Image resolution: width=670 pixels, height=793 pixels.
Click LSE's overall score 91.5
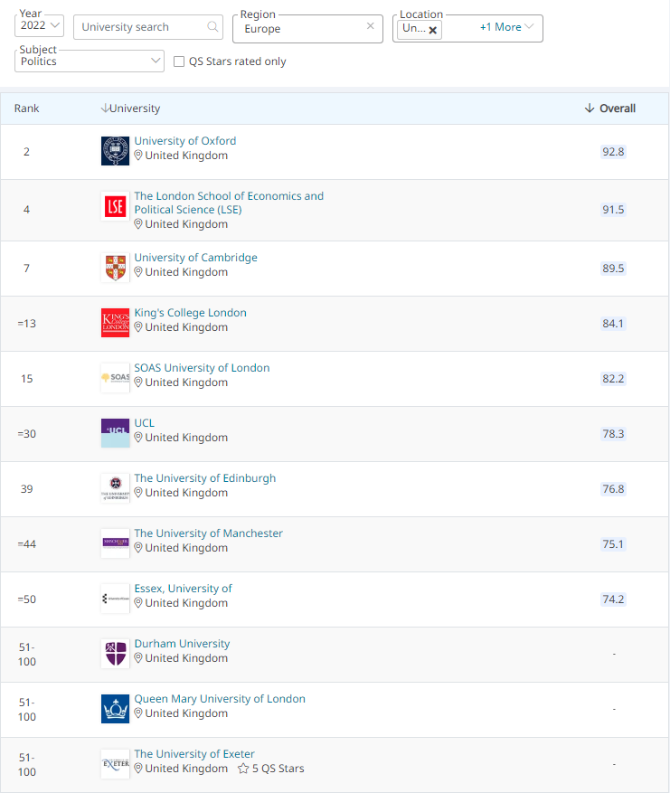click(613, 210)
